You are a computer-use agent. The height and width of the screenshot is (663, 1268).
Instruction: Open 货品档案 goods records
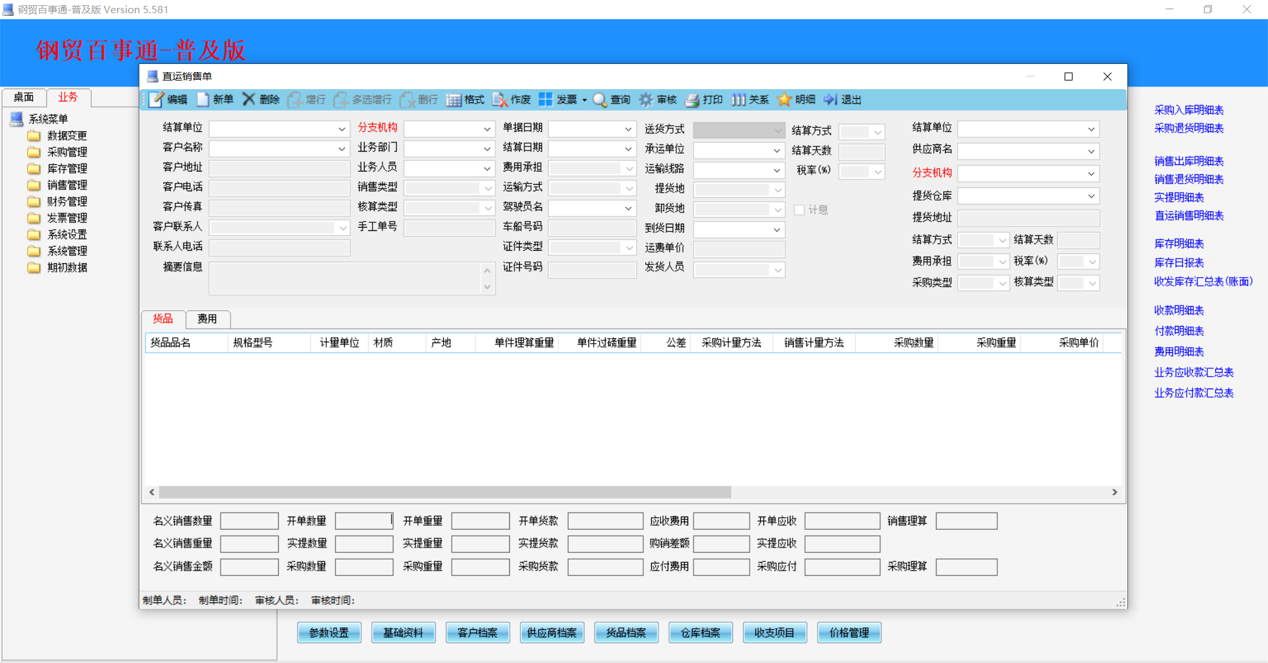coord(626,633)
